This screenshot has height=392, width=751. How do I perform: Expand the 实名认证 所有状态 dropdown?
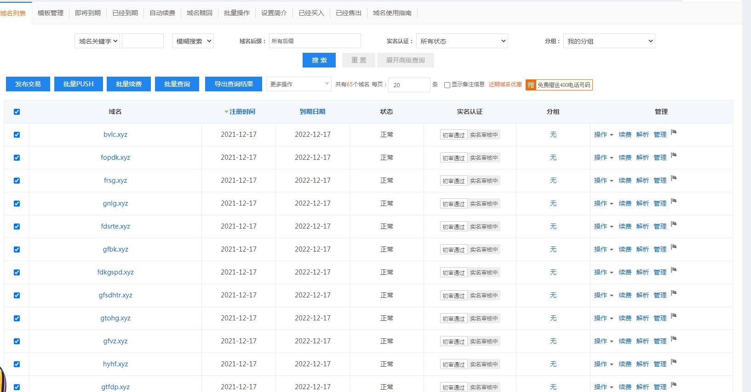[x=462, y=41]
